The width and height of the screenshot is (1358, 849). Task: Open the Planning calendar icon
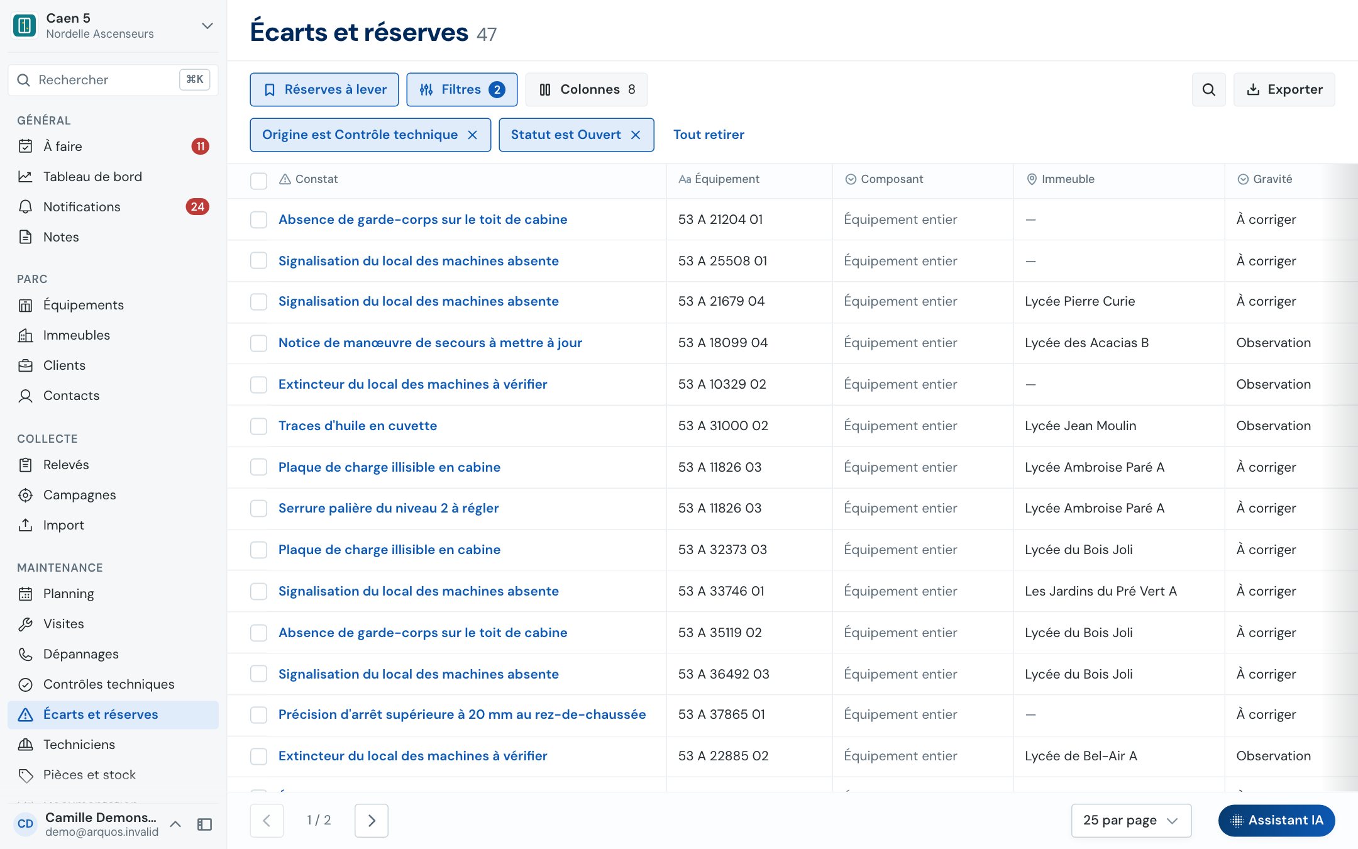[x=25, y=594]
